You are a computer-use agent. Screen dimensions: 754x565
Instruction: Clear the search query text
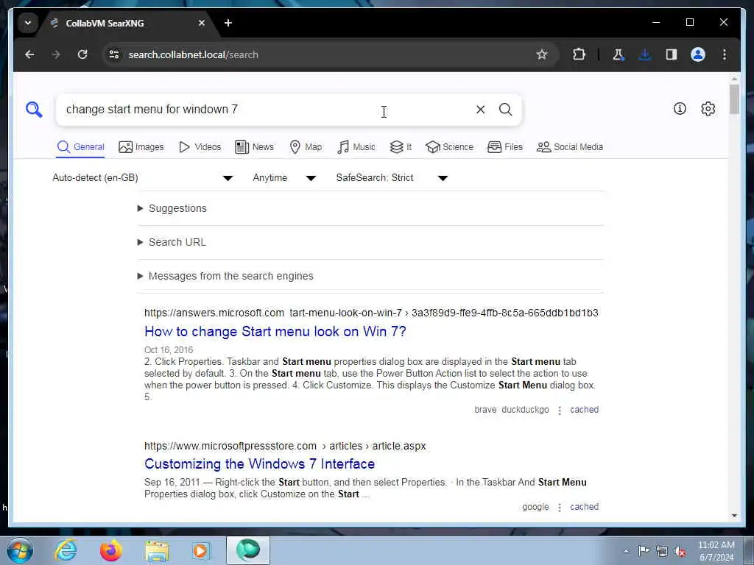pos(480,110)
